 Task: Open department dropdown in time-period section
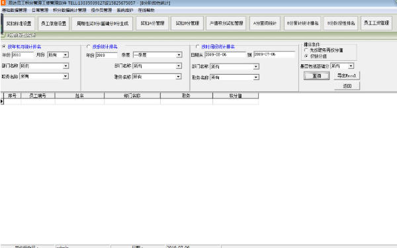[x=256, y=67]
